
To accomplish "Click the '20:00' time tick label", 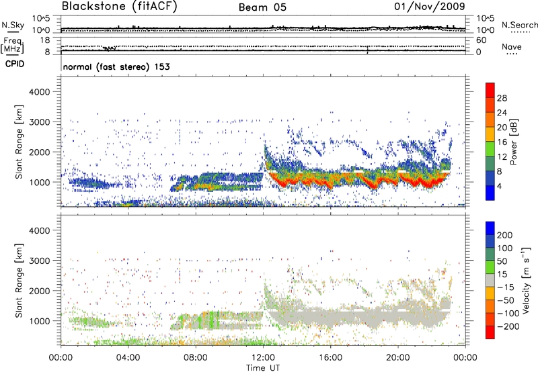I will click(398, 358).
